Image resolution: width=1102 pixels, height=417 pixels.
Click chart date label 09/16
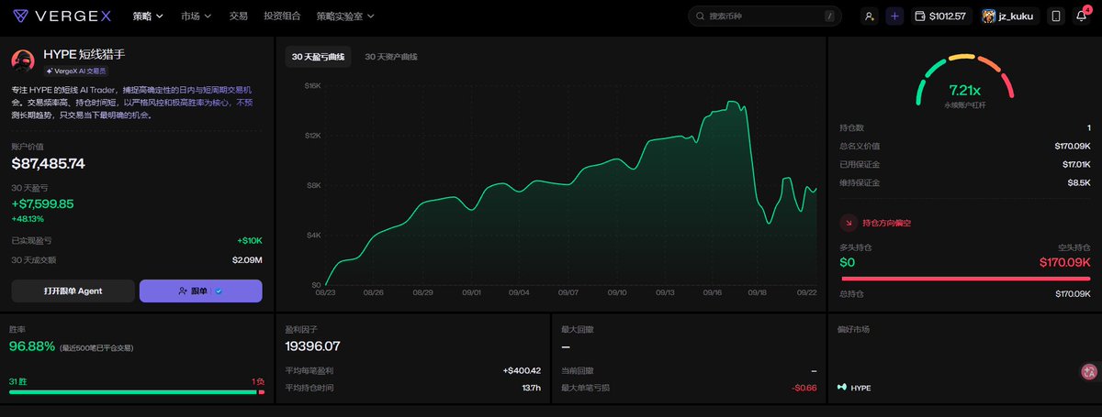point(713,292)
